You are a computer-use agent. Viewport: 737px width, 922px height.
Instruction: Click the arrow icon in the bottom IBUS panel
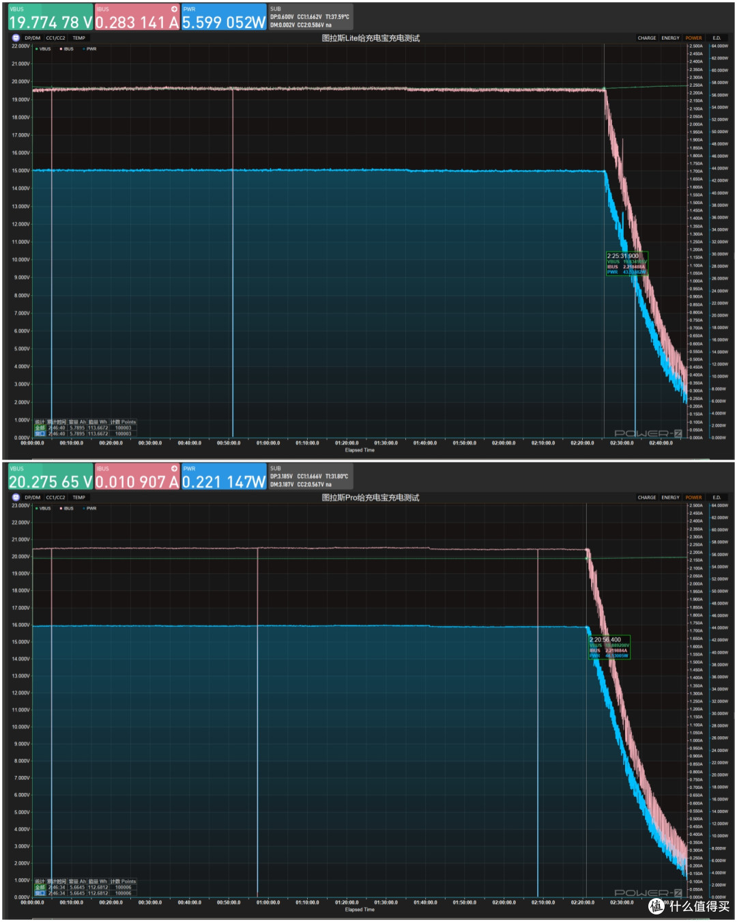pos(174,469)
